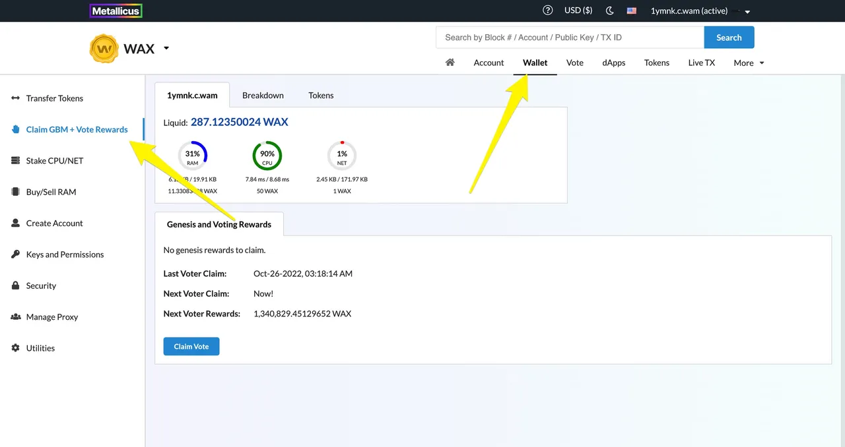Open Transfer Tokens in sidebar
This screenshot has width=845, height=447.
[x=55, y=98]
